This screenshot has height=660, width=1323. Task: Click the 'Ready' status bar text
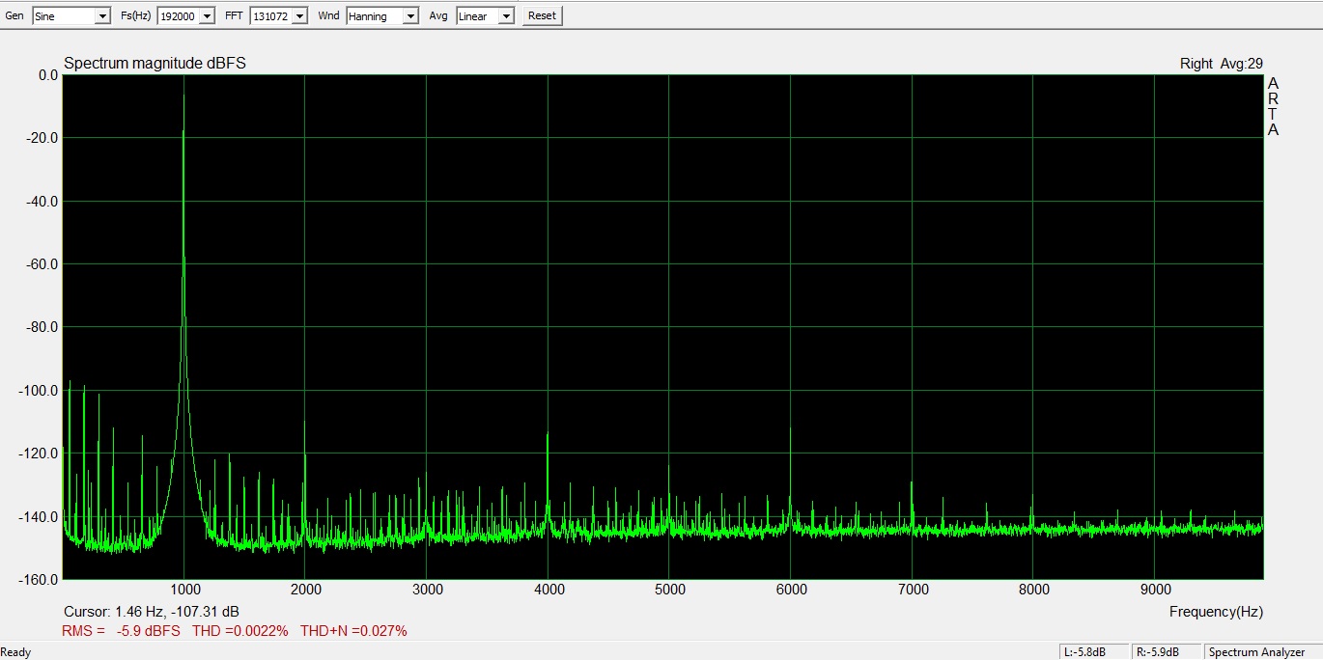click(x=15, y=652)
